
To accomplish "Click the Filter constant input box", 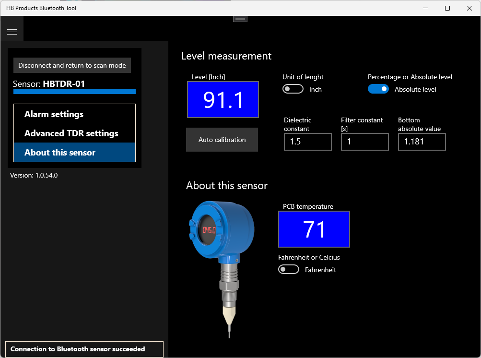I will (x=365, y=142).
